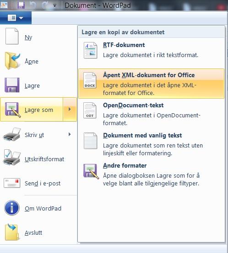Select RTF-dokument save option
The height and width of the screenshot is (253, 228).
[x=151, y=50]
